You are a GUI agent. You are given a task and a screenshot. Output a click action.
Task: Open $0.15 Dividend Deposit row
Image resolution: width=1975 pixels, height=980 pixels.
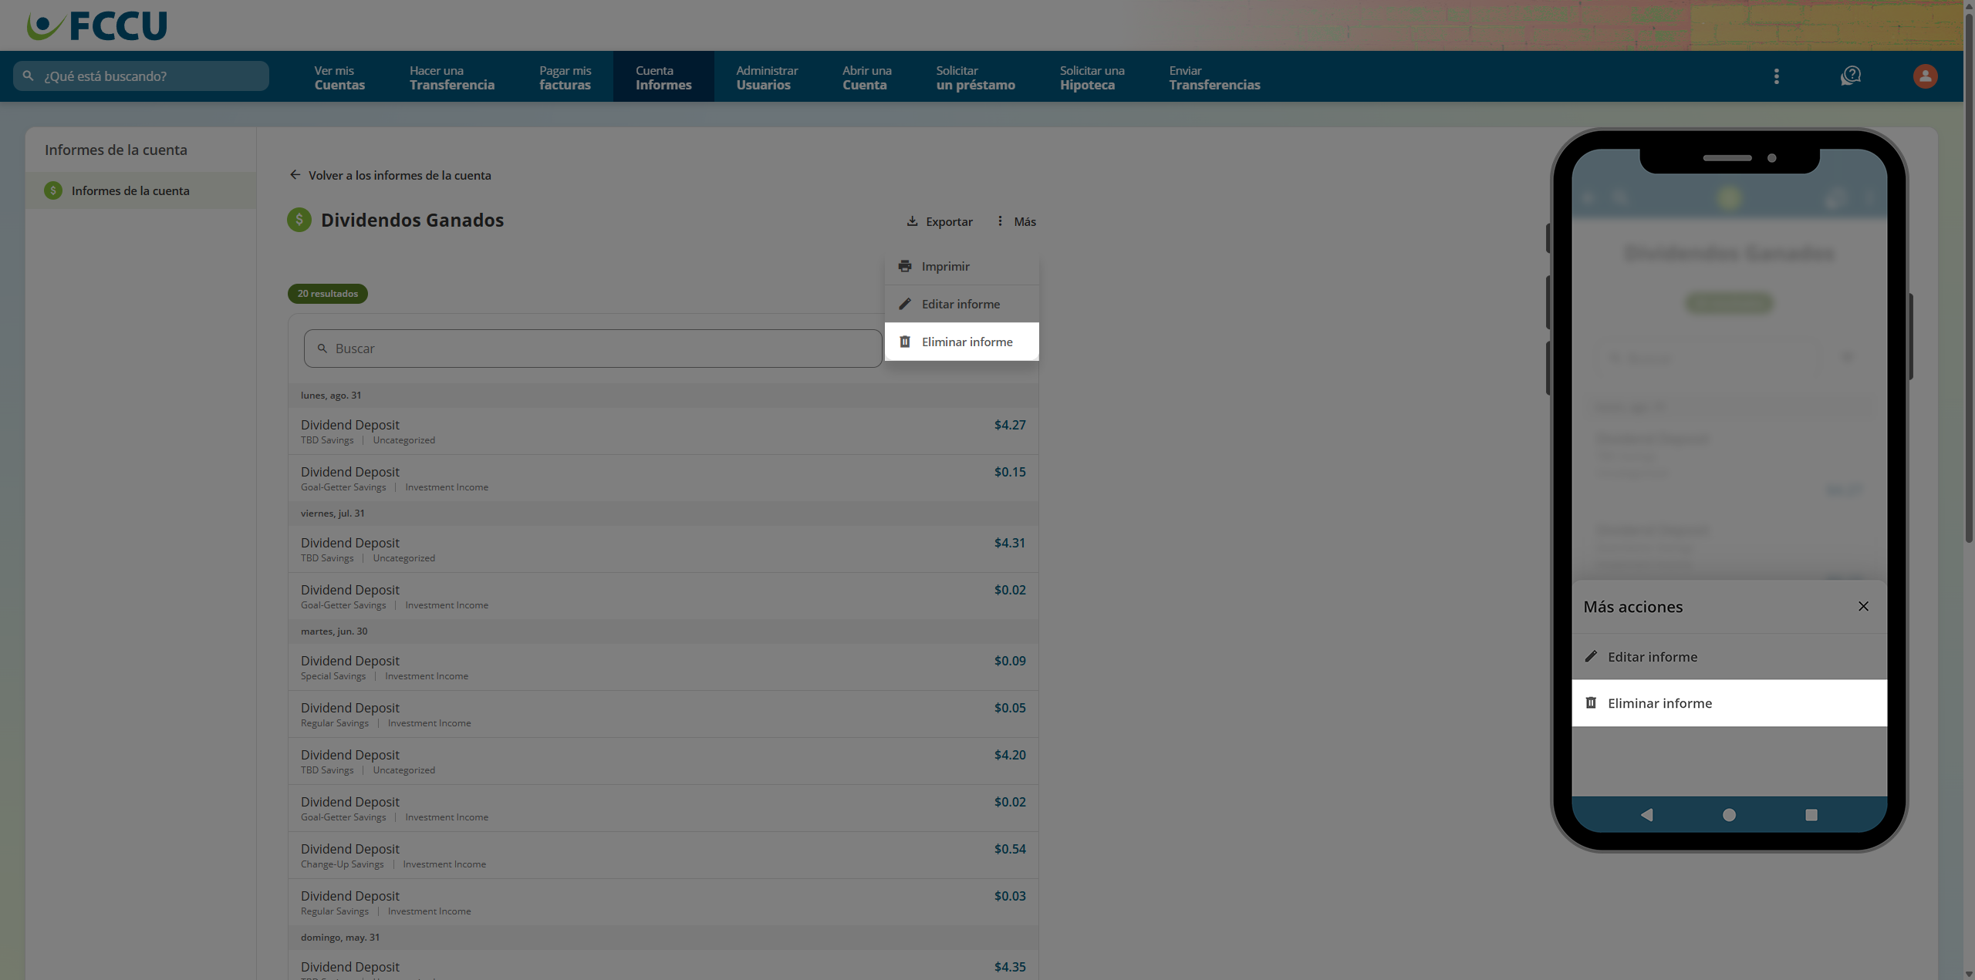point(663,478)
